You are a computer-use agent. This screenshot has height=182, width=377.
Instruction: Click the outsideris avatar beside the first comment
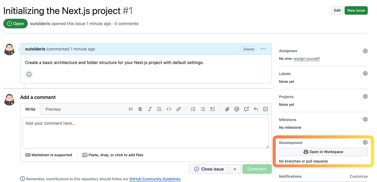point(9,49)
